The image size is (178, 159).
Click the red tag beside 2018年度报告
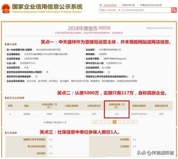click(105, 28)
